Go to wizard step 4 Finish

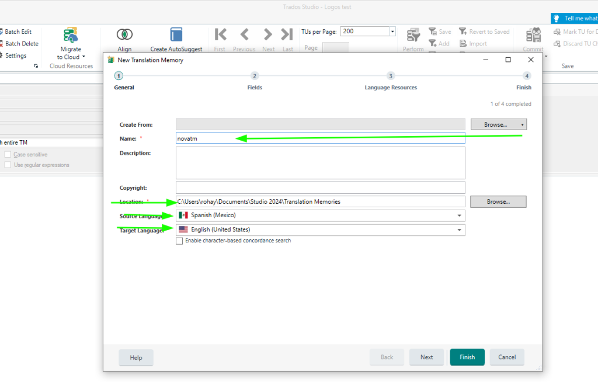527,76
